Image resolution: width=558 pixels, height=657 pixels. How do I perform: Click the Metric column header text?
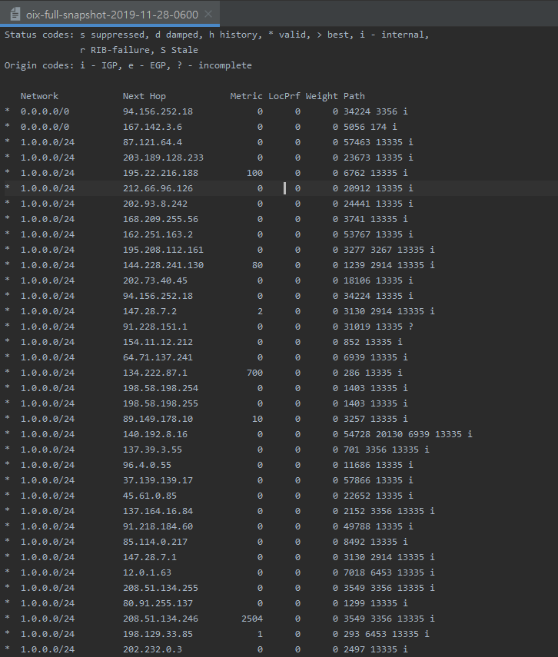pos(246,96)
